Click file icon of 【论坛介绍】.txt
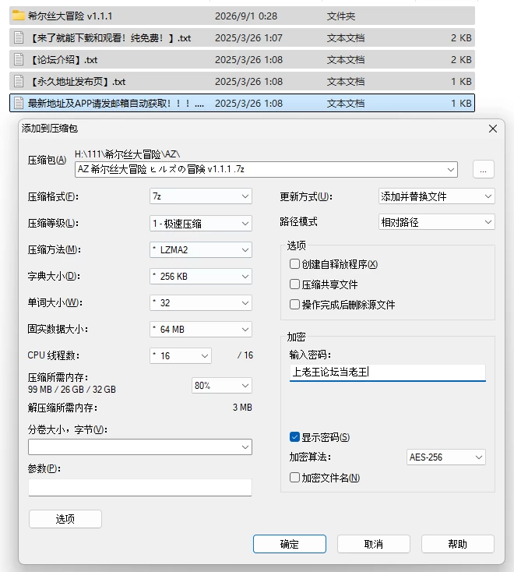 [x=18, y=59]
